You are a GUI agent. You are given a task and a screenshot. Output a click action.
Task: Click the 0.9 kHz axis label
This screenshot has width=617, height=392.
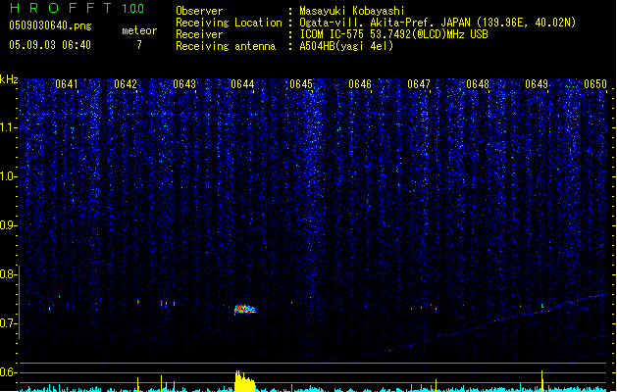[x=8, y=225]
